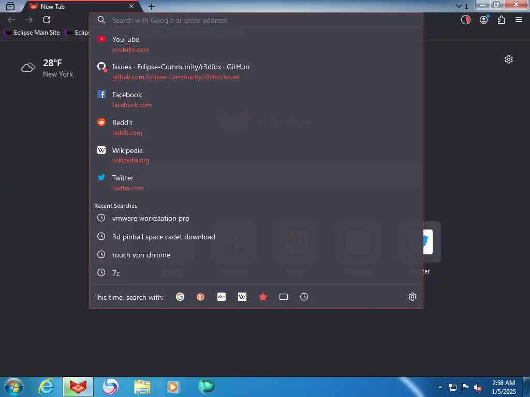Open the Windows Start menu
Screen dimensions: 530x397
tap(14, 387)
